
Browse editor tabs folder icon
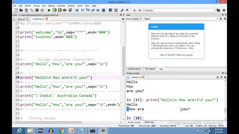(x=14, y=19)
